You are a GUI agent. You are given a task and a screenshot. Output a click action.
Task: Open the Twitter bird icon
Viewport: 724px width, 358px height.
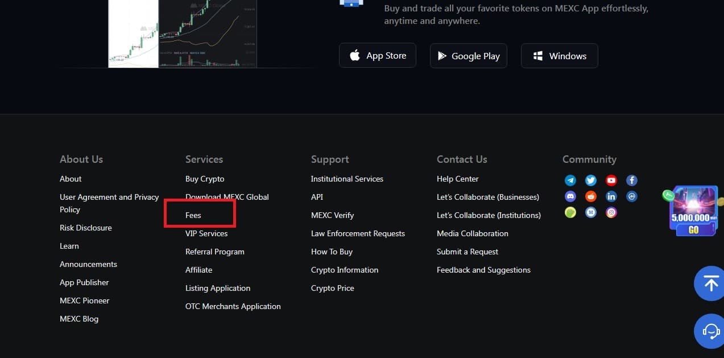click(591, 180)
